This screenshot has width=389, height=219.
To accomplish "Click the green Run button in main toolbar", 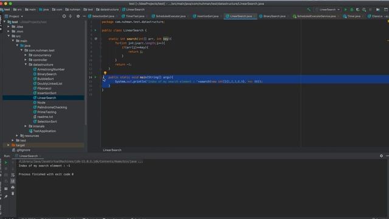I will (x=345, y=10).
